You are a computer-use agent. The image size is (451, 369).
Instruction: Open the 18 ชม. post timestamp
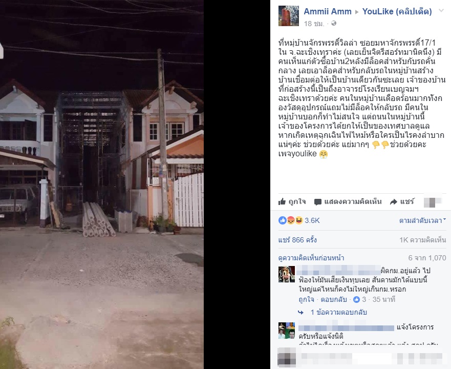point(314,24)
